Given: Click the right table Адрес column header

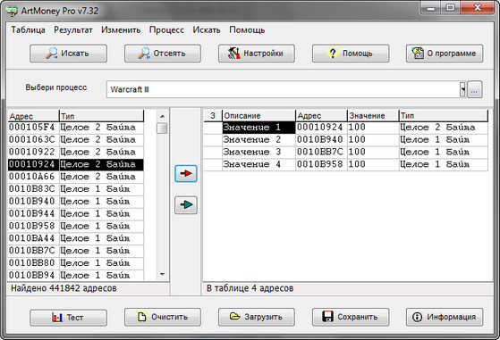Looking at the screenshot, I should [x=321, y=116].
